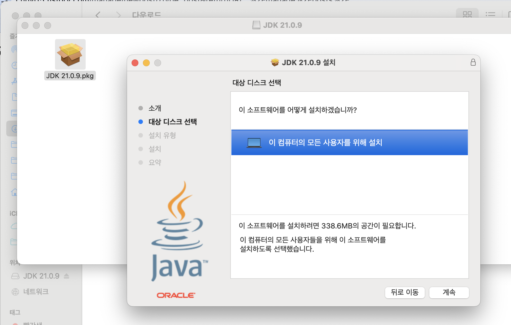Click the 요약 step in installer sidebar

155,162
